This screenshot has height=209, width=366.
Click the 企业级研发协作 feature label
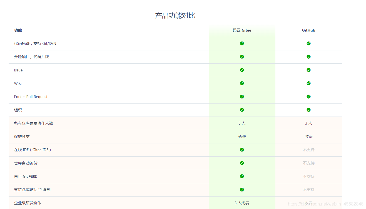point(28,203)
